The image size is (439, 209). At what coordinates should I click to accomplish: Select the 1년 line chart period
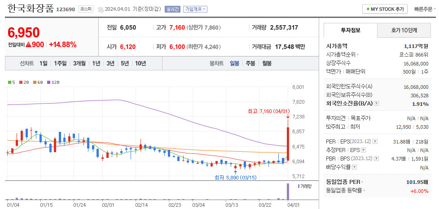[x=96, y=64]
